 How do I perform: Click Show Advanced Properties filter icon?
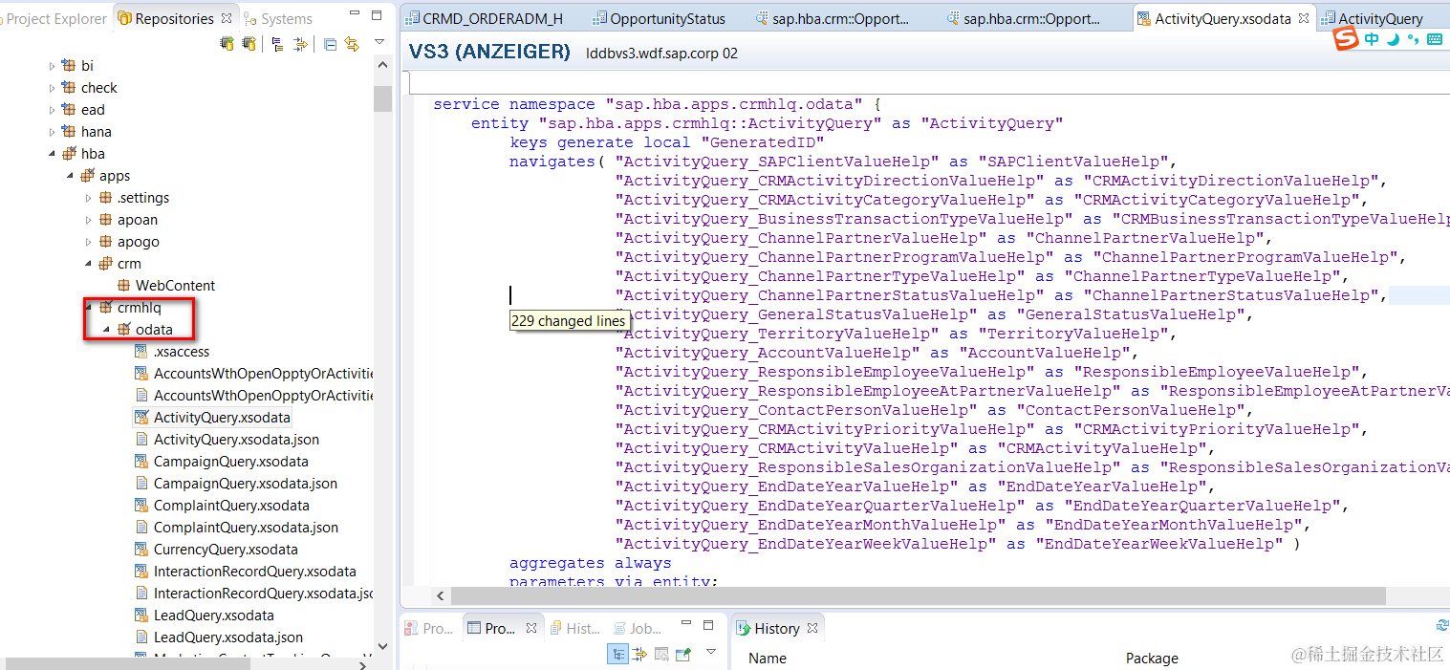(640, 654)
